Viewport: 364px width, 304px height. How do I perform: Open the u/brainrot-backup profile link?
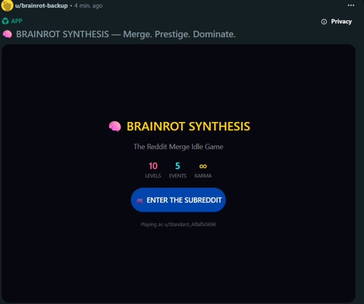(x=41, y=5)
